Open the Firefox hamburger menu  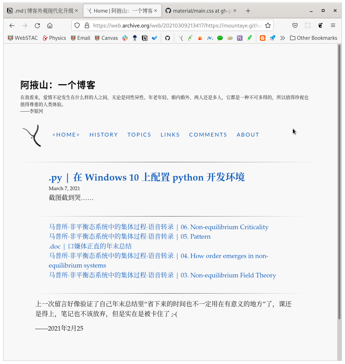[333, 25]
